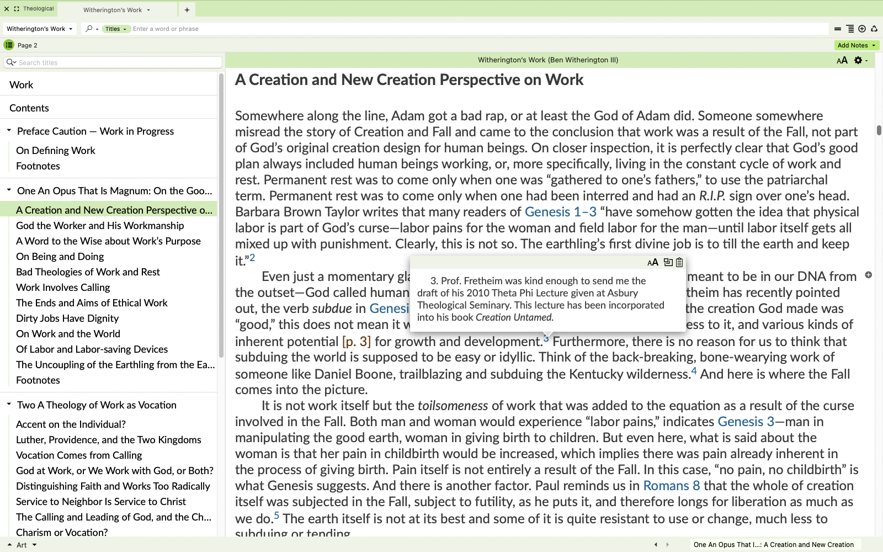Open On Defining Work section

[56, 151]
